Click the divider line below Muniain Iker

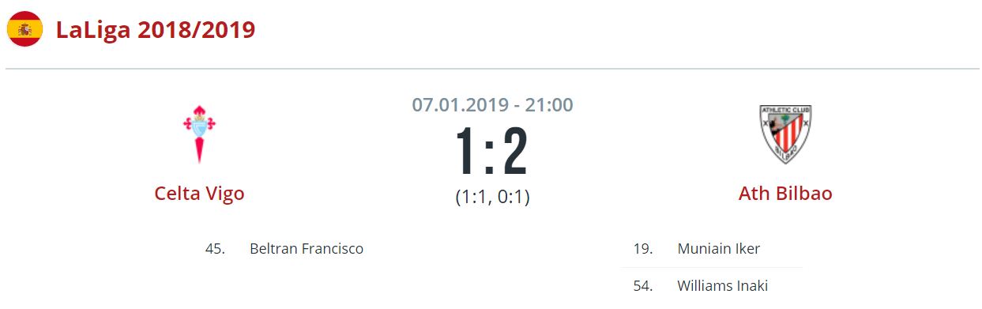pyautogui.click(x=712, y=268)
